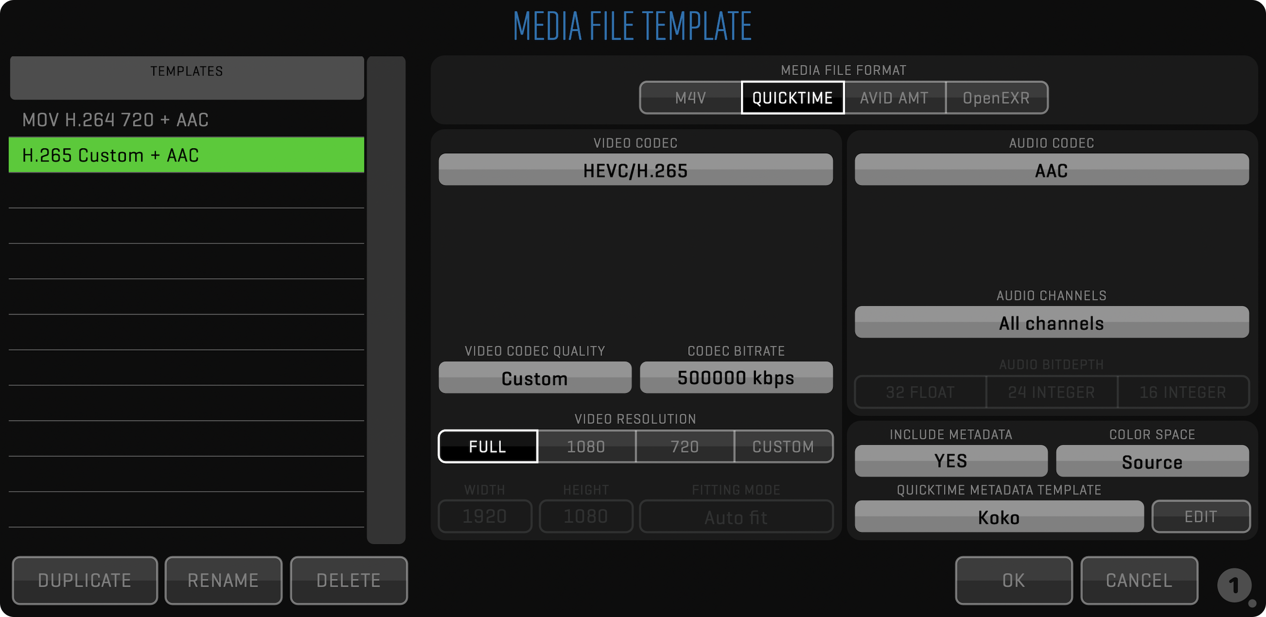Viewport: 1266px width, 617px height.
Task: Open the HEVC/H.265 video codec dropdown
Action: pos(635,170)
